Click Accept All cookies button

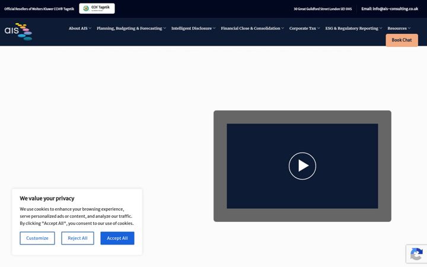(x=117, y=238)
